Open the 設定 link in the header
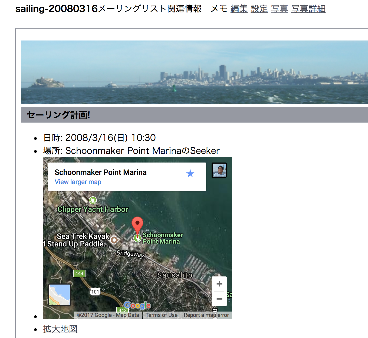Screen dimensions: 368x338 pyautogui.click(x=259, y=9)
